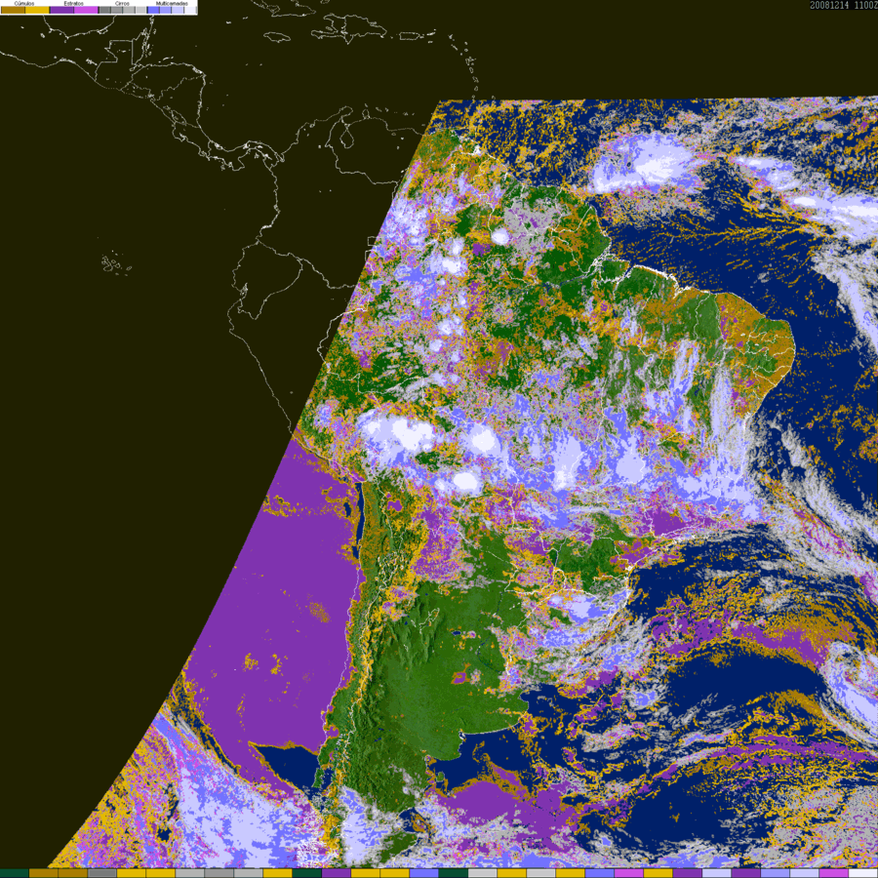Click the yellow Cúmulos legend swatch

tap(37, 10)
